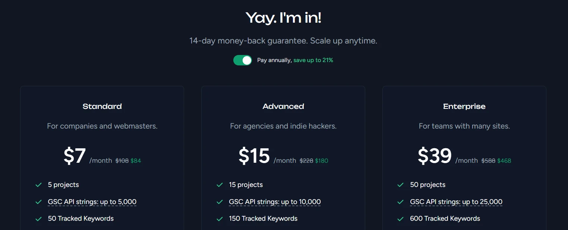
Task: Click the green $84 annual price
Action: (136, 161)
